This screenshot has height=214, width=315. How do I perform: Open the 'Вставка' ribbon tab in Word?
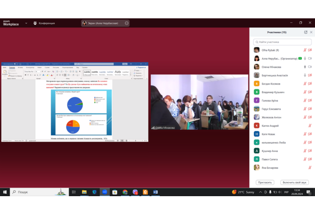tap(20, 67)
